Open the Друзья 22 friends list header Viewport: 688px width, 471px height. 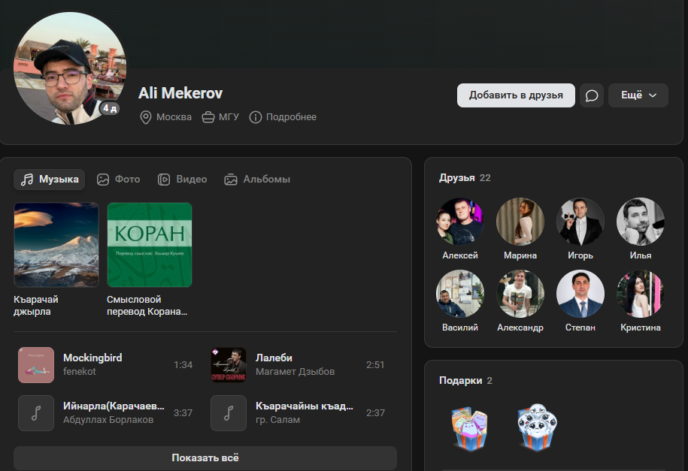pos(465,177)
